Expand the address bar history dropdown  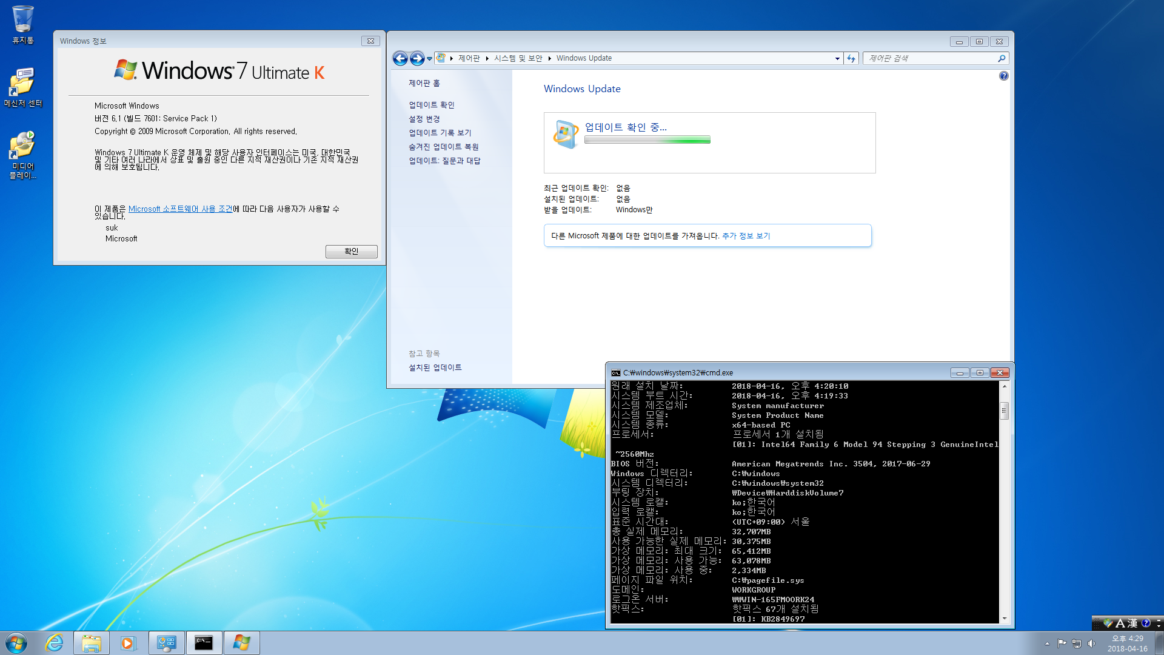point(837,59)
